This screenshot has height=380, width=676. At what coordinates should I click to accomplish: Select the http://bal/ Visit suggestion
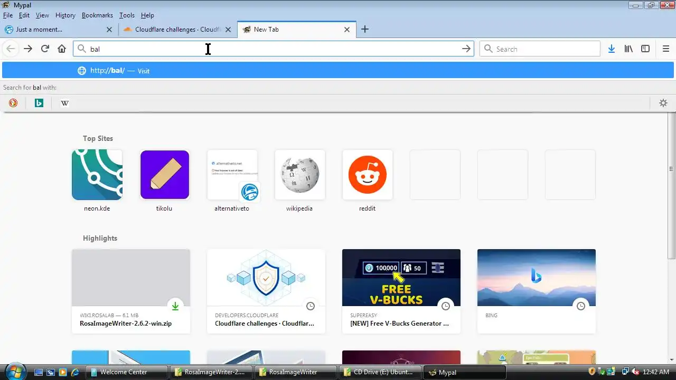(338, 70)
